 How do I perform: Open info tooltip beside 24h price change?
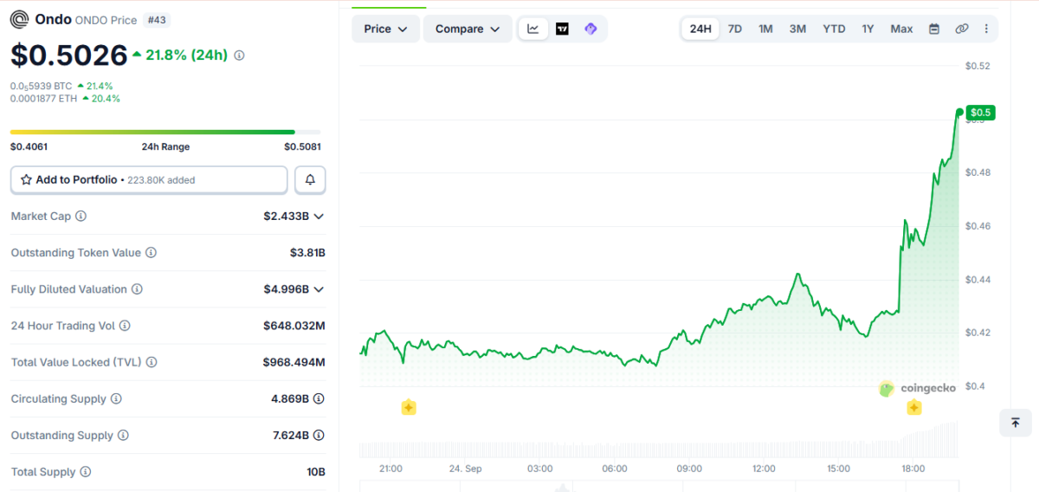pyautogui.click(x=240, y=55)
